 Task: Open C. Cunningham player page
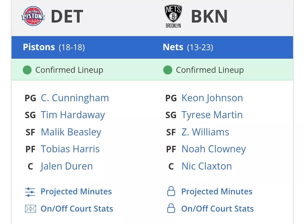pos(75,98)
